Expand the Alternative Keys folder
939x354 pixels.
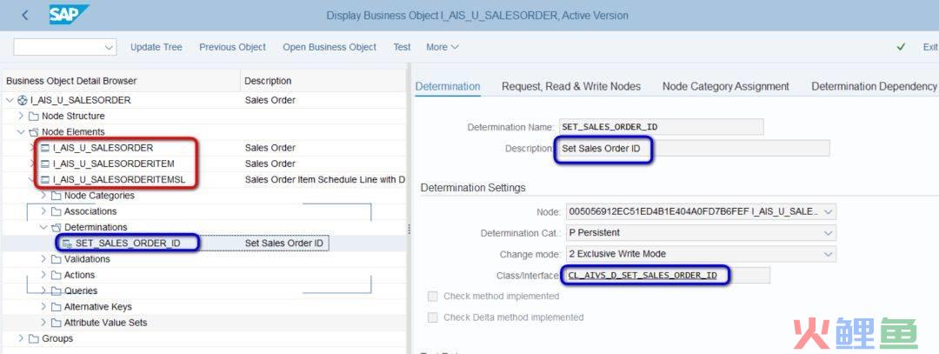click(x=43, y=307)
